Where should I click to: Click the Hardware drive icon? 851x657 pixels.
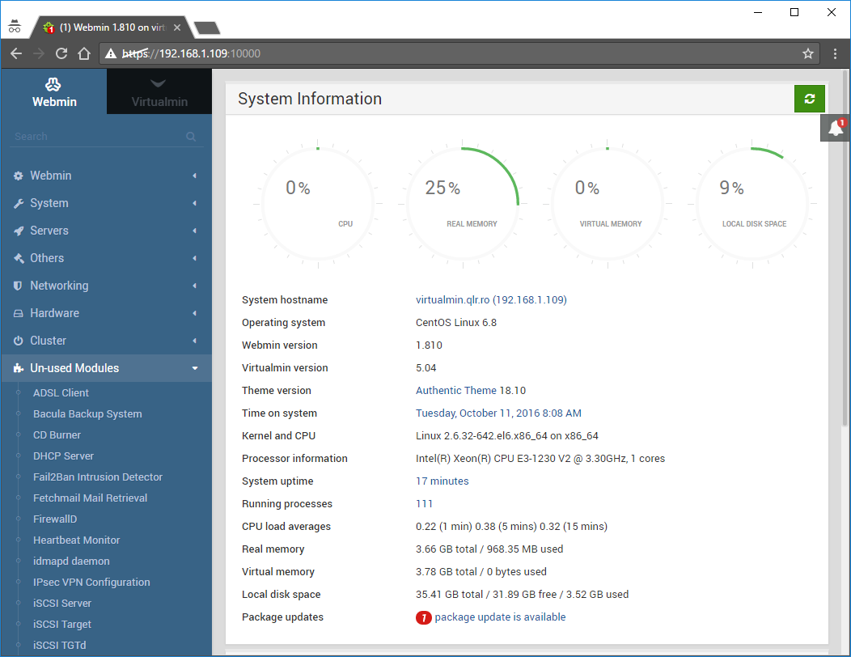click(x=19, y=313)
